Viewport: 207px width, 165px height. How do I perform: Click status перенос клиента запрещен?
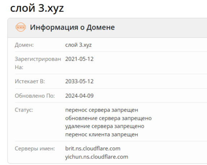tap(102, 134)
